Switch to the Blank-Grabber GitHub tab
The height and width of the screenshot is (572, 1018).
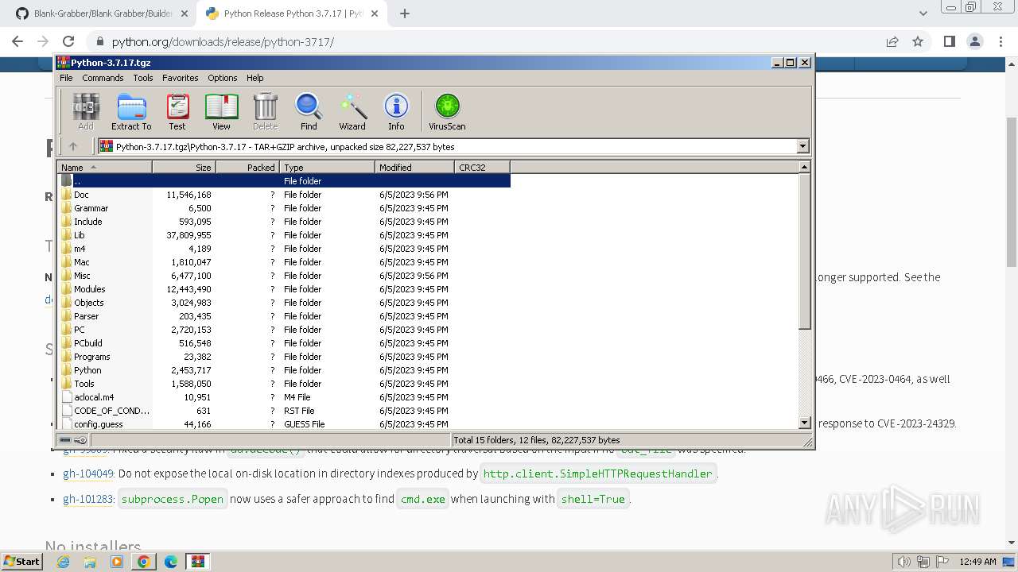click(103, 14)
